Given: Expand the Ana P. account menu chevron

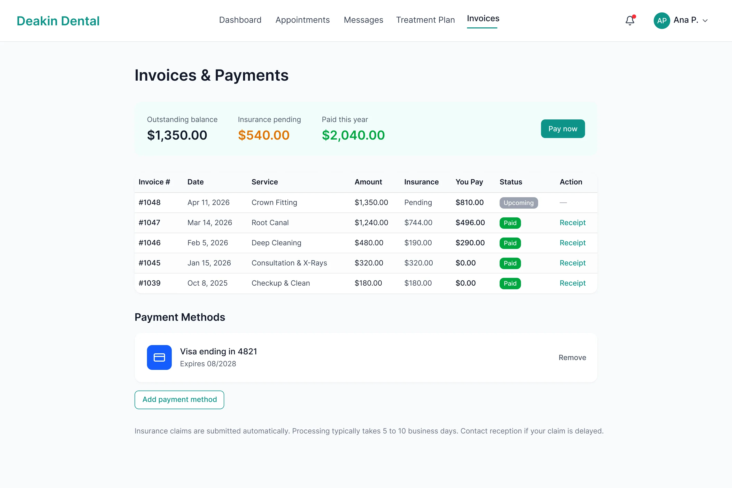Looking at the screenshot, I should [x=705, y=21].
